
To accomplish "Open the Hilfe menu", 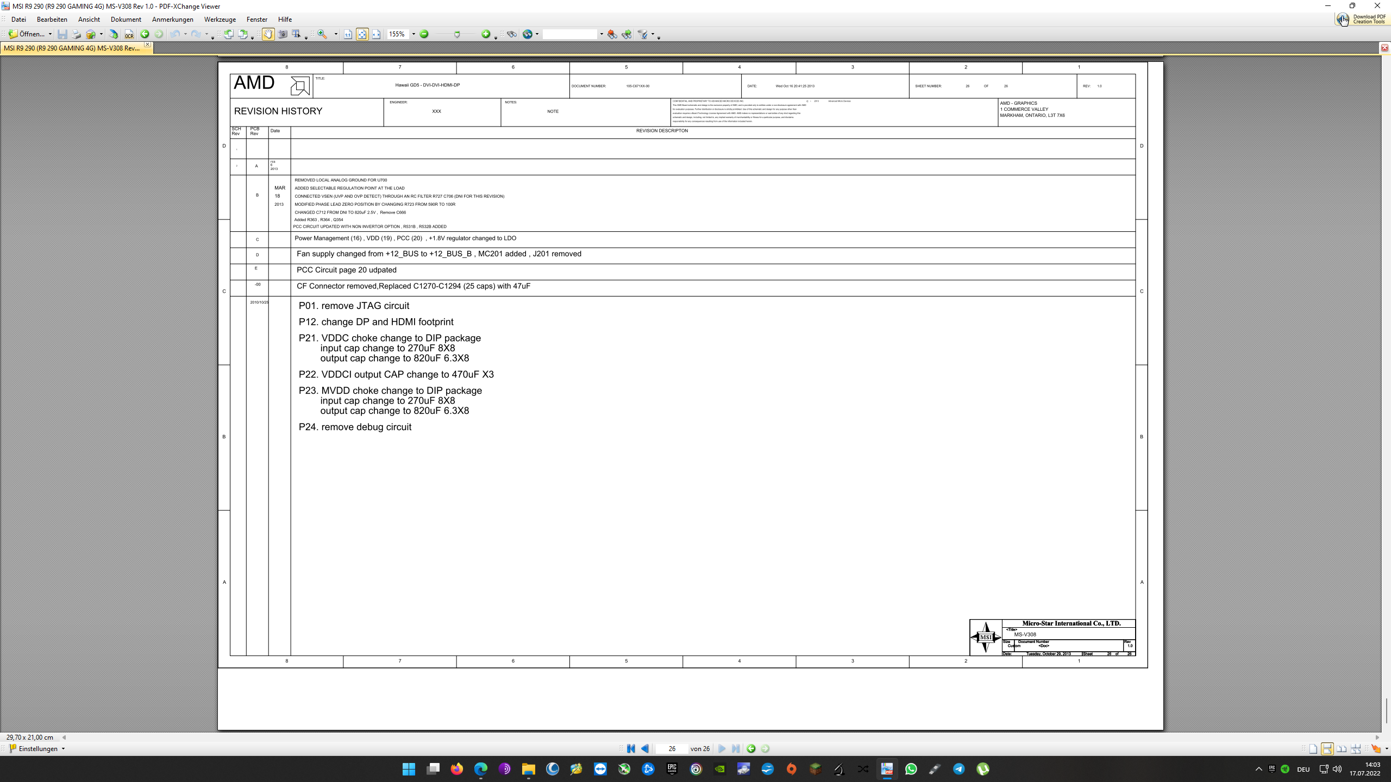I will click(x=285, y=20).
